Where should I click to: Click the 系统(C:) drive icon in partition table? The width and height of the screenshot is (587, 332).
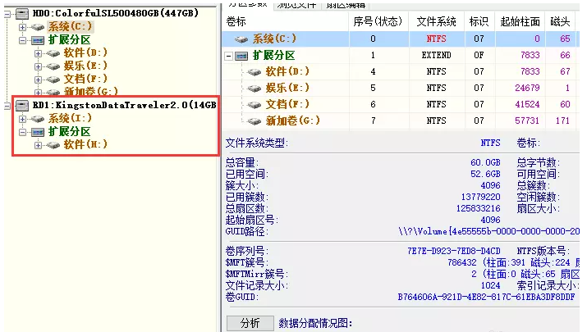pyautogui.click(x=241, y=39)
